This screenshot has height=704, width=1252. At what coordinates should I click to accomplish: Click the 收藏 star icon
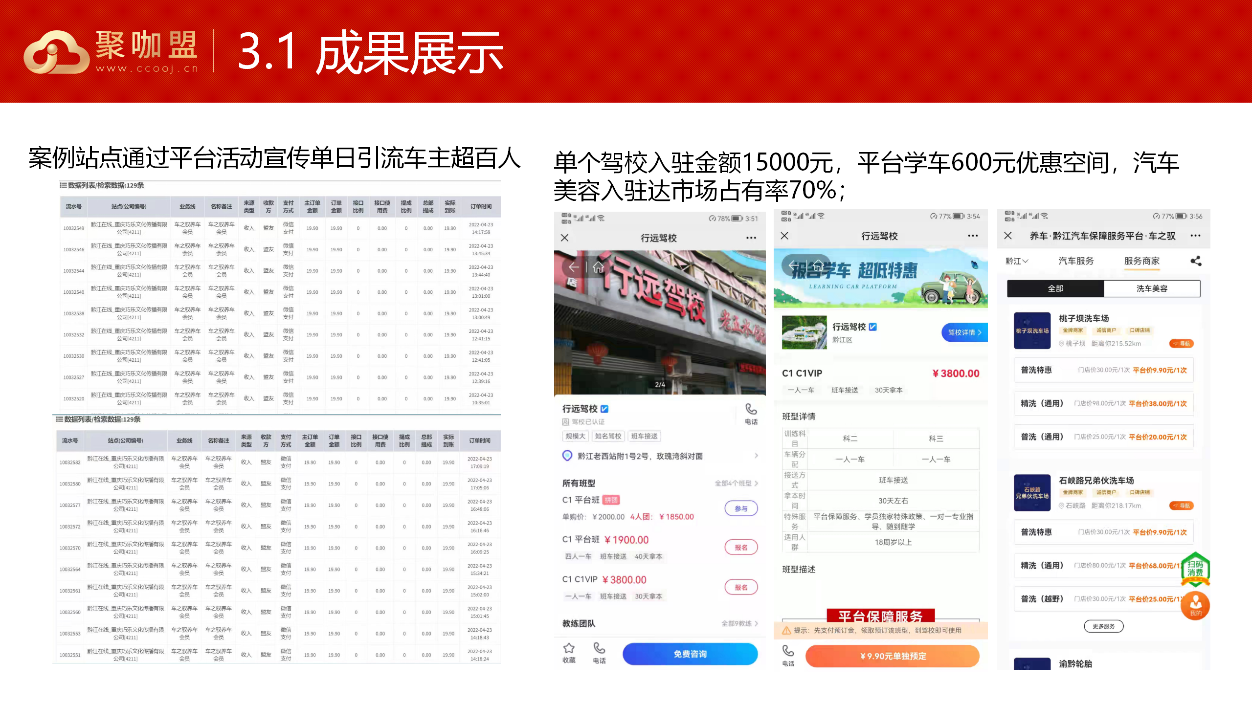click(569, 649)
